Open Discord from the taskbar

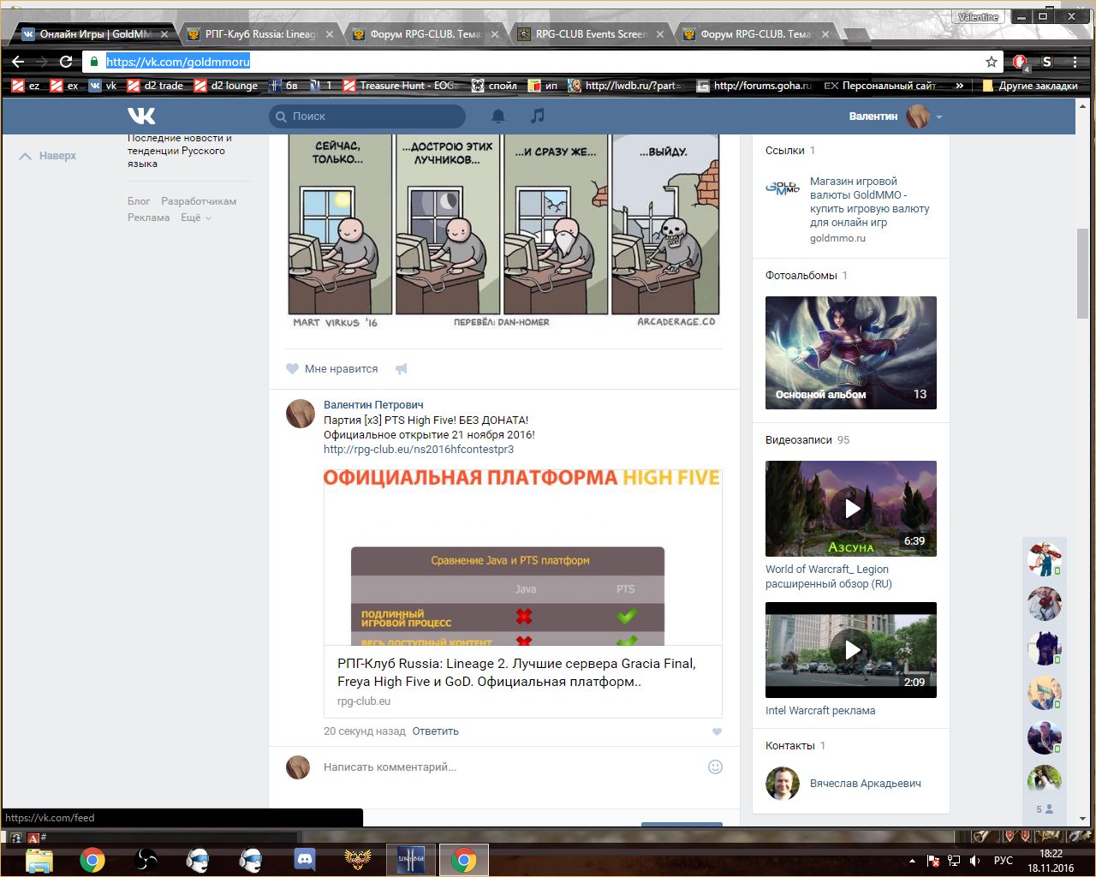305,859
